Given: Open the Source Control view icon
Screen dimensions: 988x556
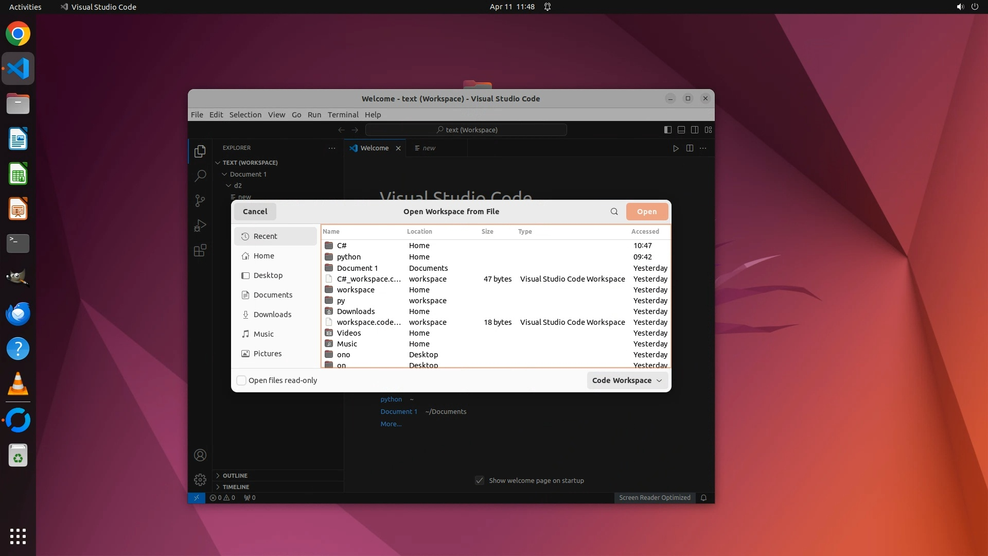Looking at the screenshot, I should (x=200, y=201).
